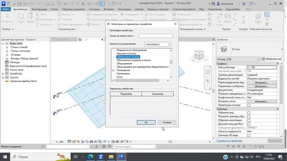Click the lightbulb reveal hidden elements icon

[x=109, y=141]
